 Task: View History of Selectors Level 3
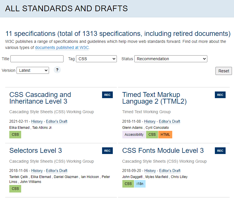pyautogui.click(x=37, y=171)
